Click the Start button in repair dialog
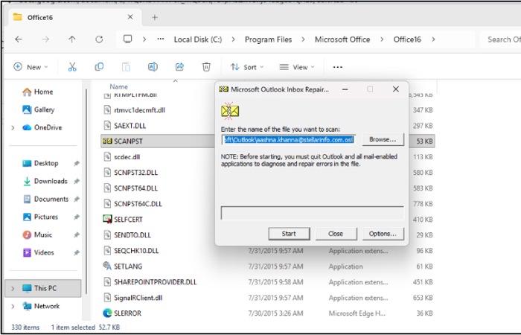The image size is (521, 335). tap(289, 234)
